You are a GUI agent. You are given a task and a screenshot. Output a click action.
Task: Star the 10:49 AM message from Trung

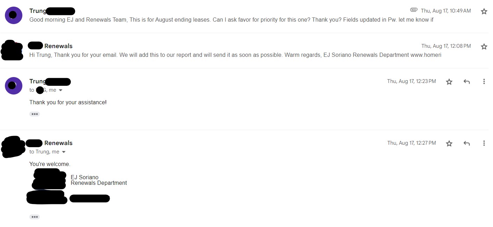(484, 12)
